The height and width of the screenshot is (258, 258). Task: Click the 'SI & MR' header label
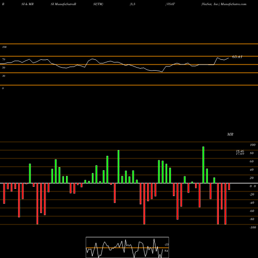click(x=27, y=4)
